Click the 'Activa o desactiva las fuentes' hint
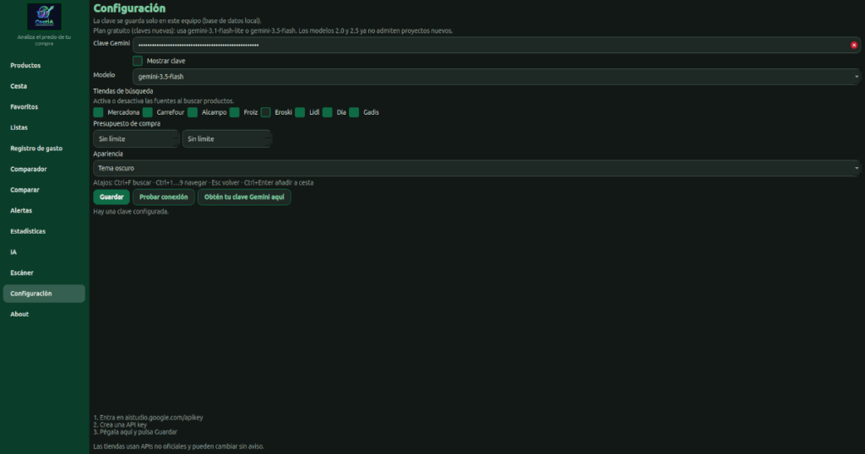This screenshot has width=865, height=454. coord(163,100)
